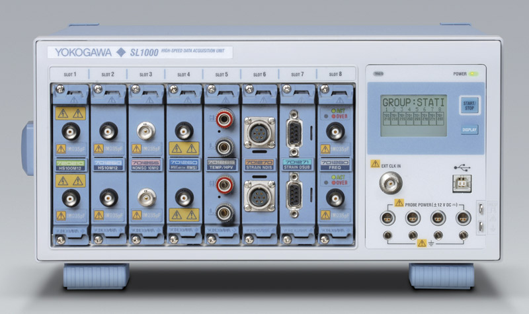The height and width of the screenshot is (314, 529).
Task: Select upper NDIS circular connector in slot 6
Action: (259, 133)
